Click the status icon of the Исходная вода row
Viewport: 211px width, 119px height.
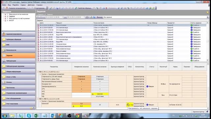tap(192, 44)
